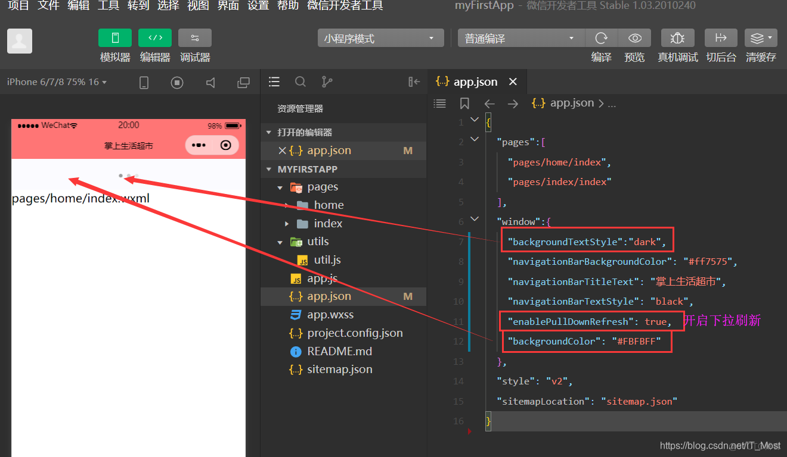787x457 pixels.
Task: Toggle the debugger (调试器) panel button
Action: coord(195,38)
